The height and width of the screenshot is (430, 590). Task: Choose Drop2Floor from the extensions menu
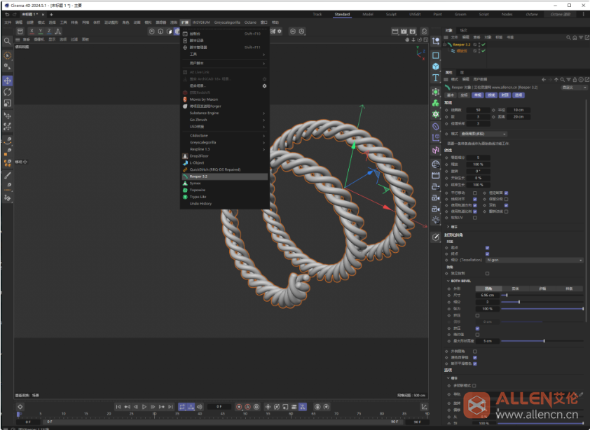coord(224,155)
